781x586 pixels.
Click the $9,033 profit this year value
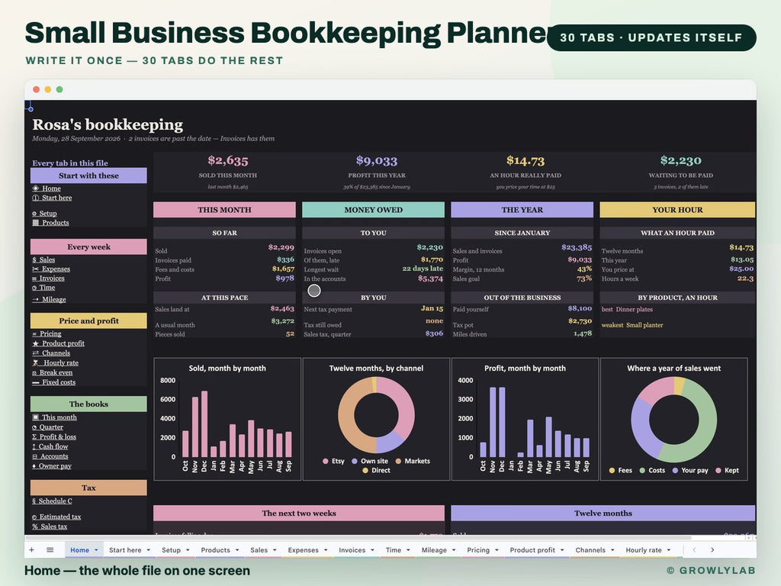coord(377,160)
